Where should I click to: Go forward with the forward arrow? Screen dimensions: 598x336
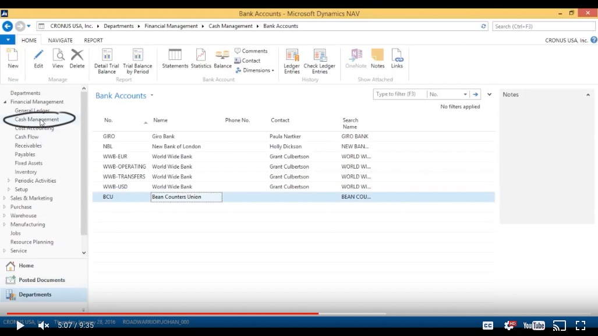coord(20,26)
